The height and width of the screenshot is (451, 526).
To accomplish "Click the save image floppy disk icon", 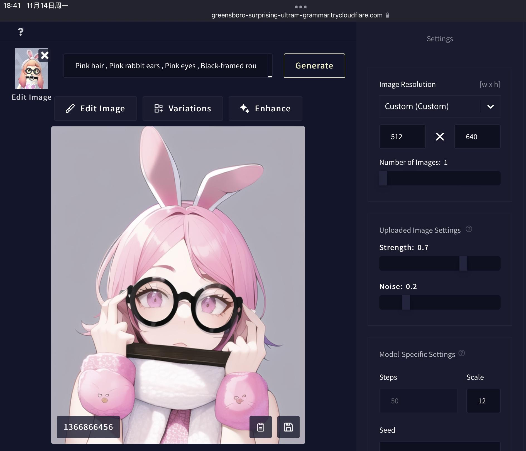I will click(x=288, y=427).
